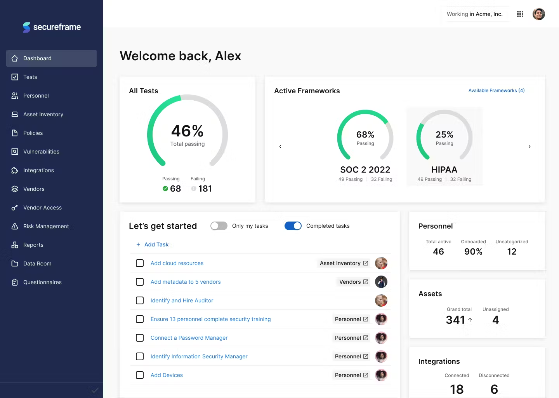Open Asset Inventory from the sidebar
Image resolution: width=559 pixels, height=398 pixels.
point(43,114)
